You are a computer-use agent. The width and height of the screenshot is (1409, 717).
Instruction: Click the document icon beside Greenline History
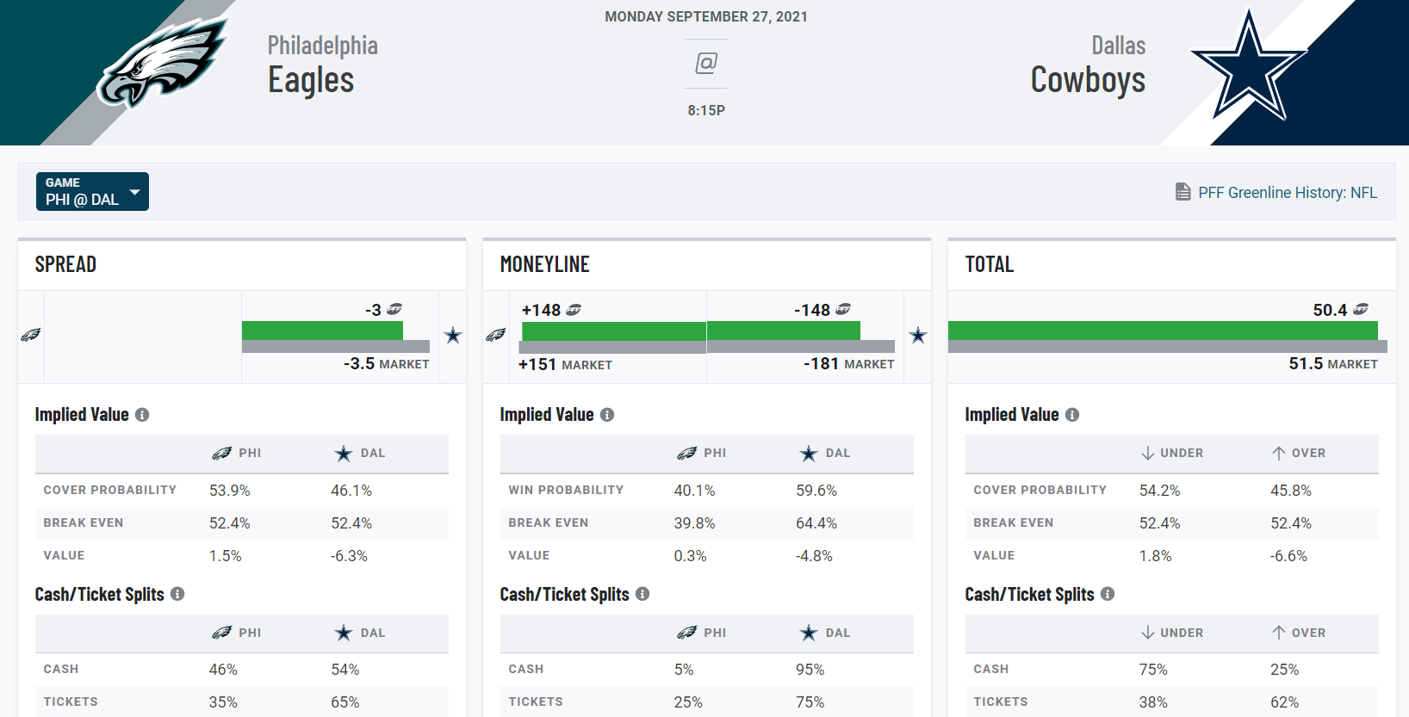(1183, 192)
